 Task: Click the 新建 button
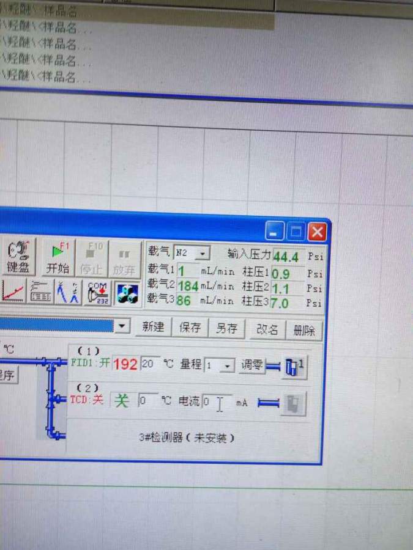click(153, 328)
